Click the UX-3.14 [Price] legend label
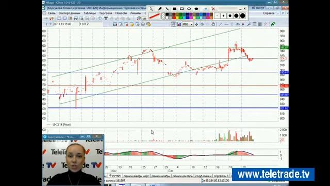 [61, 125]
